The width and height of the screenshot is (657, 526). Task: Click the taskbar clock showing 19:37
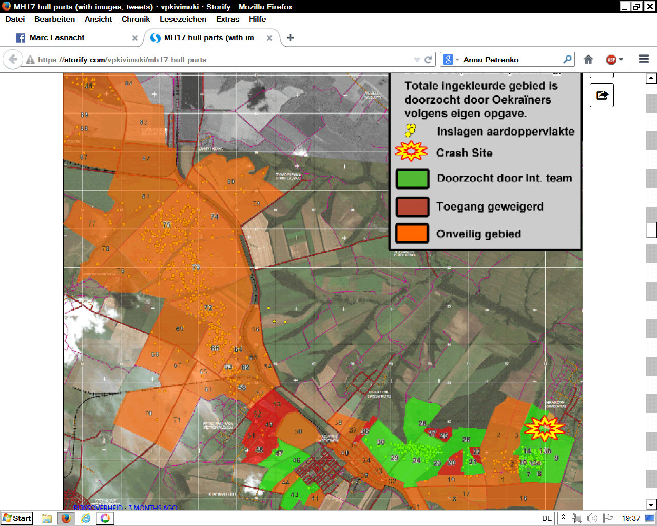(631, 518)
